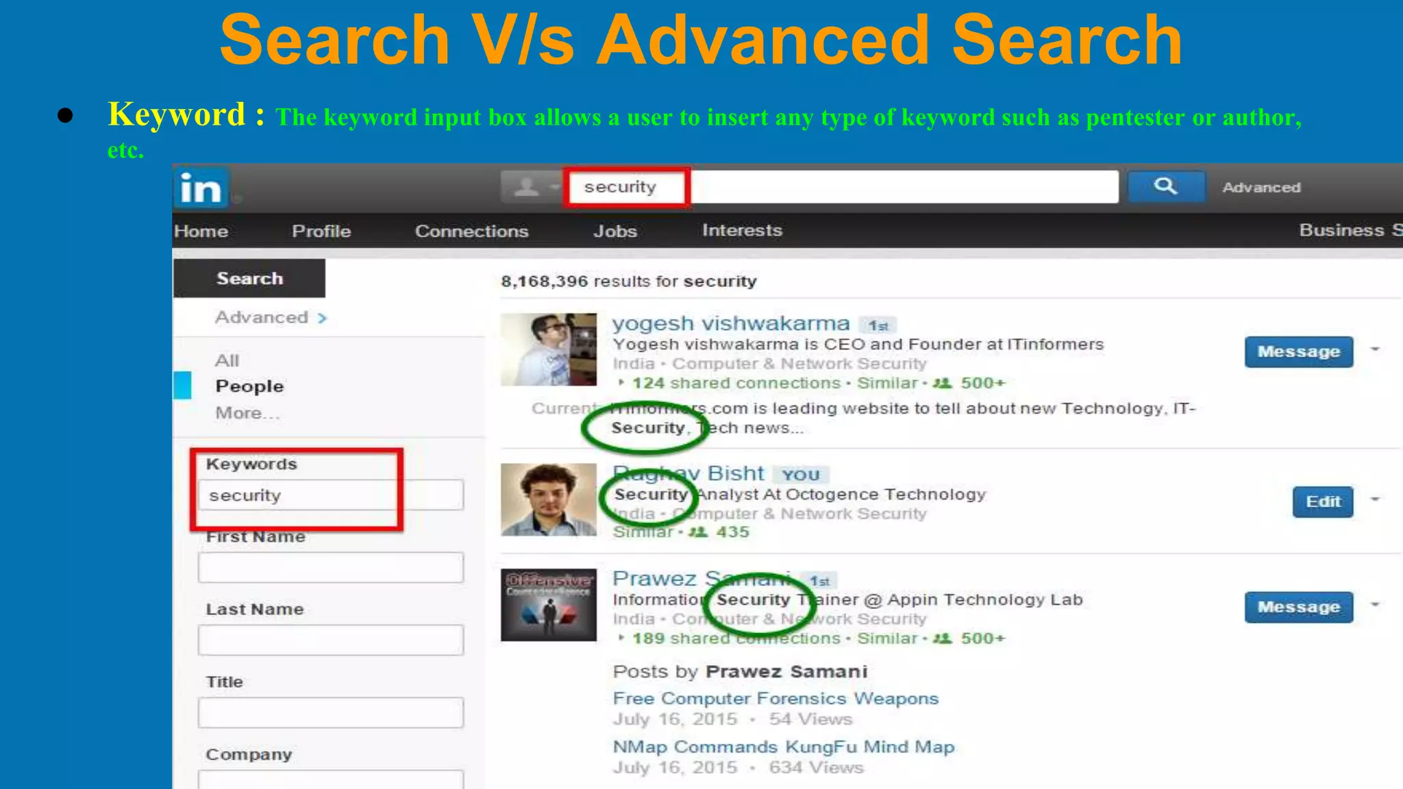
Task: Click the Keywords input field
Action: pyautogui.click(x=331, y=494)
